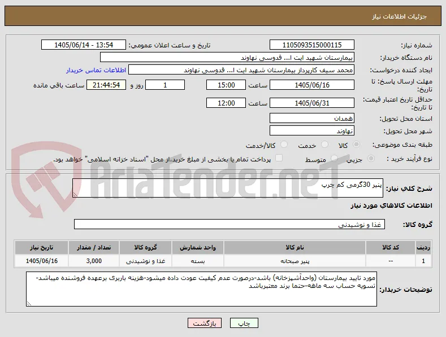
Task: Click the heading اطلاعات کالاهای مورد نیاز
Action: click(x=391, y=205)
